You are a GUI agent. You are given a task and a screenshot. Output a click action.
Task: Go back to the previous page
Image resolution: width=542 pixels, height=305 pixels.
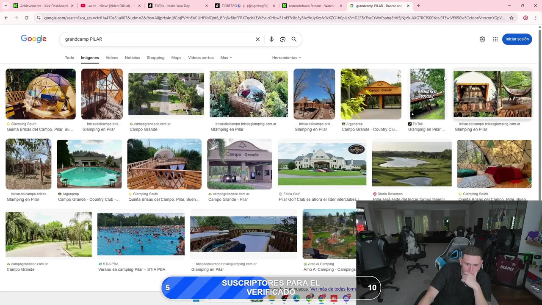[6, 18]
